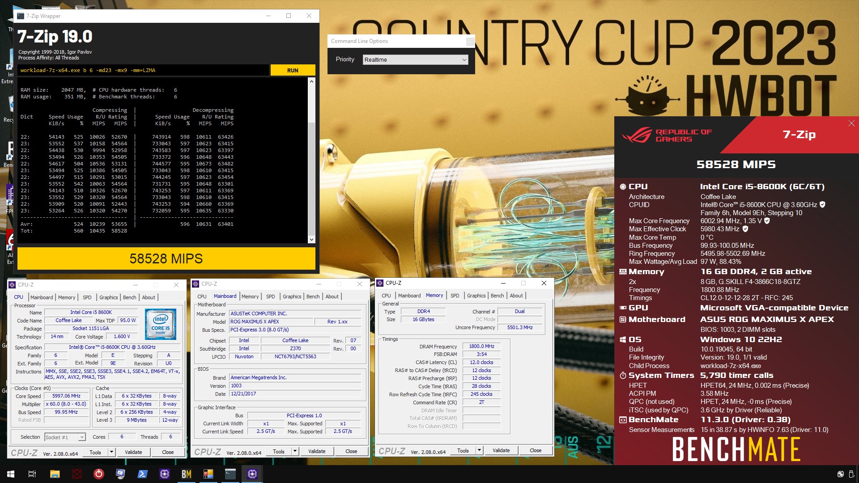
Task: Click the Close button in middle CPU-Z window
Action: click(x=351, y=451)
